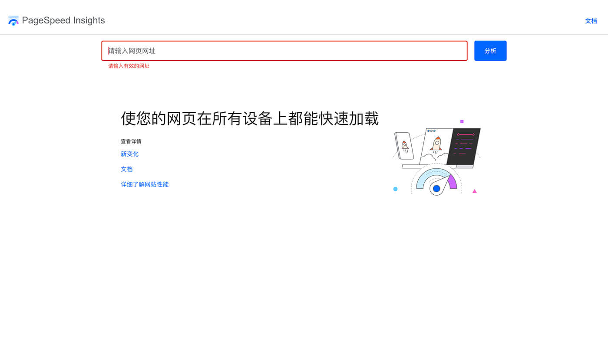Click the 查看详情 label

tap(131, 141)
